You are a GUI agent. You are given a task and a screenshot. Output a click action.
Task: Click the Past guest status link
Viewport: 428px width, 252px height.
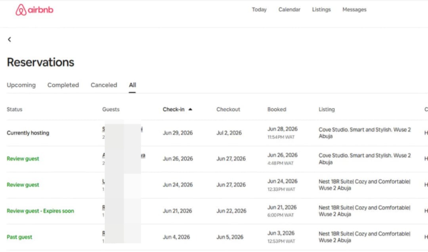pos(19,237)
